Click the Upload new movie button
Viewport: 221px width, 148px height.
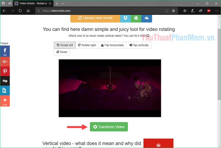click(x=95, y=18)
